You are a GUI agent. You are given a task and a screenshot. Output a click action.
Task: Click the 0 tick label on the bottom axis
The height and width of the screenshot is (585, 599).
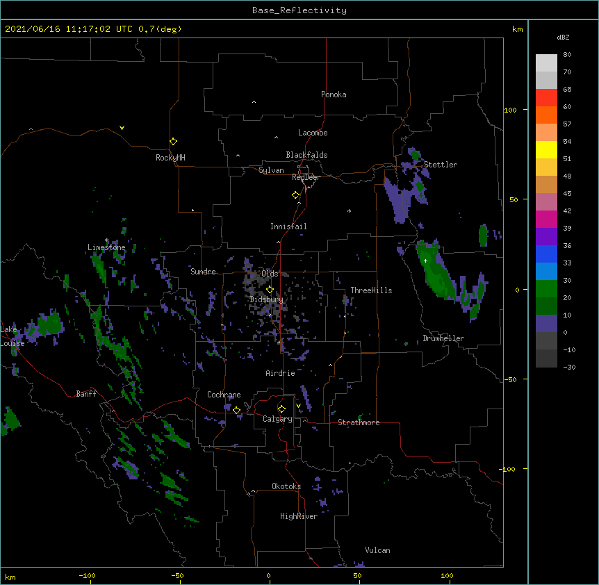pyautogui.click(x=268, y=576)
